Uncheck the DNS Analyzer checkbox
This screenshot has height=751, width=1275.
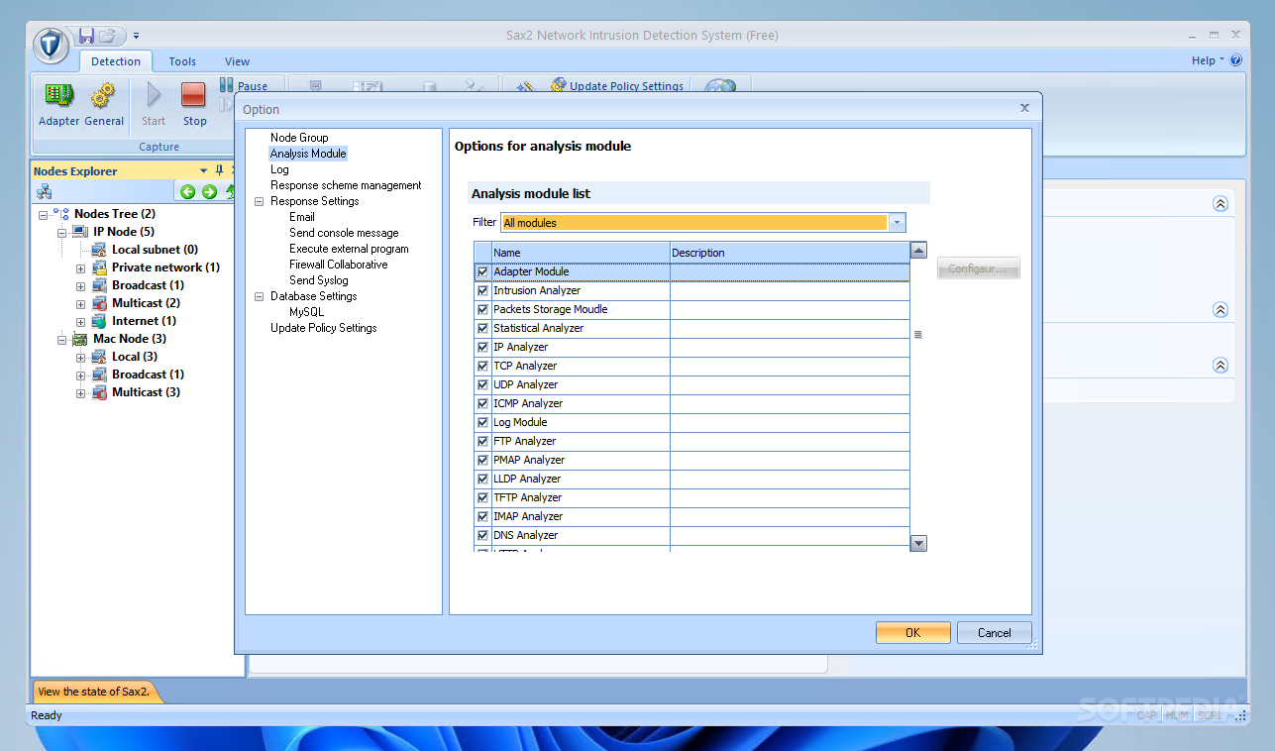tap(482, 535)
